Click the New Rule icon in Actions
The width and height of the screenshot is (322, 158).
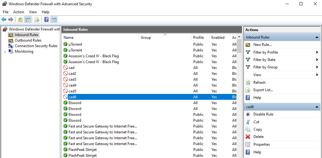tap(248, 45)
